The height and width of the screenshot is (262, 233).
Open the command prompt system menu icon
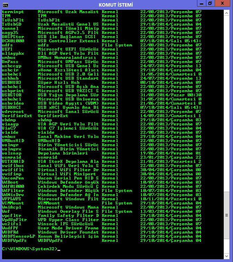(x=5, y=5)
